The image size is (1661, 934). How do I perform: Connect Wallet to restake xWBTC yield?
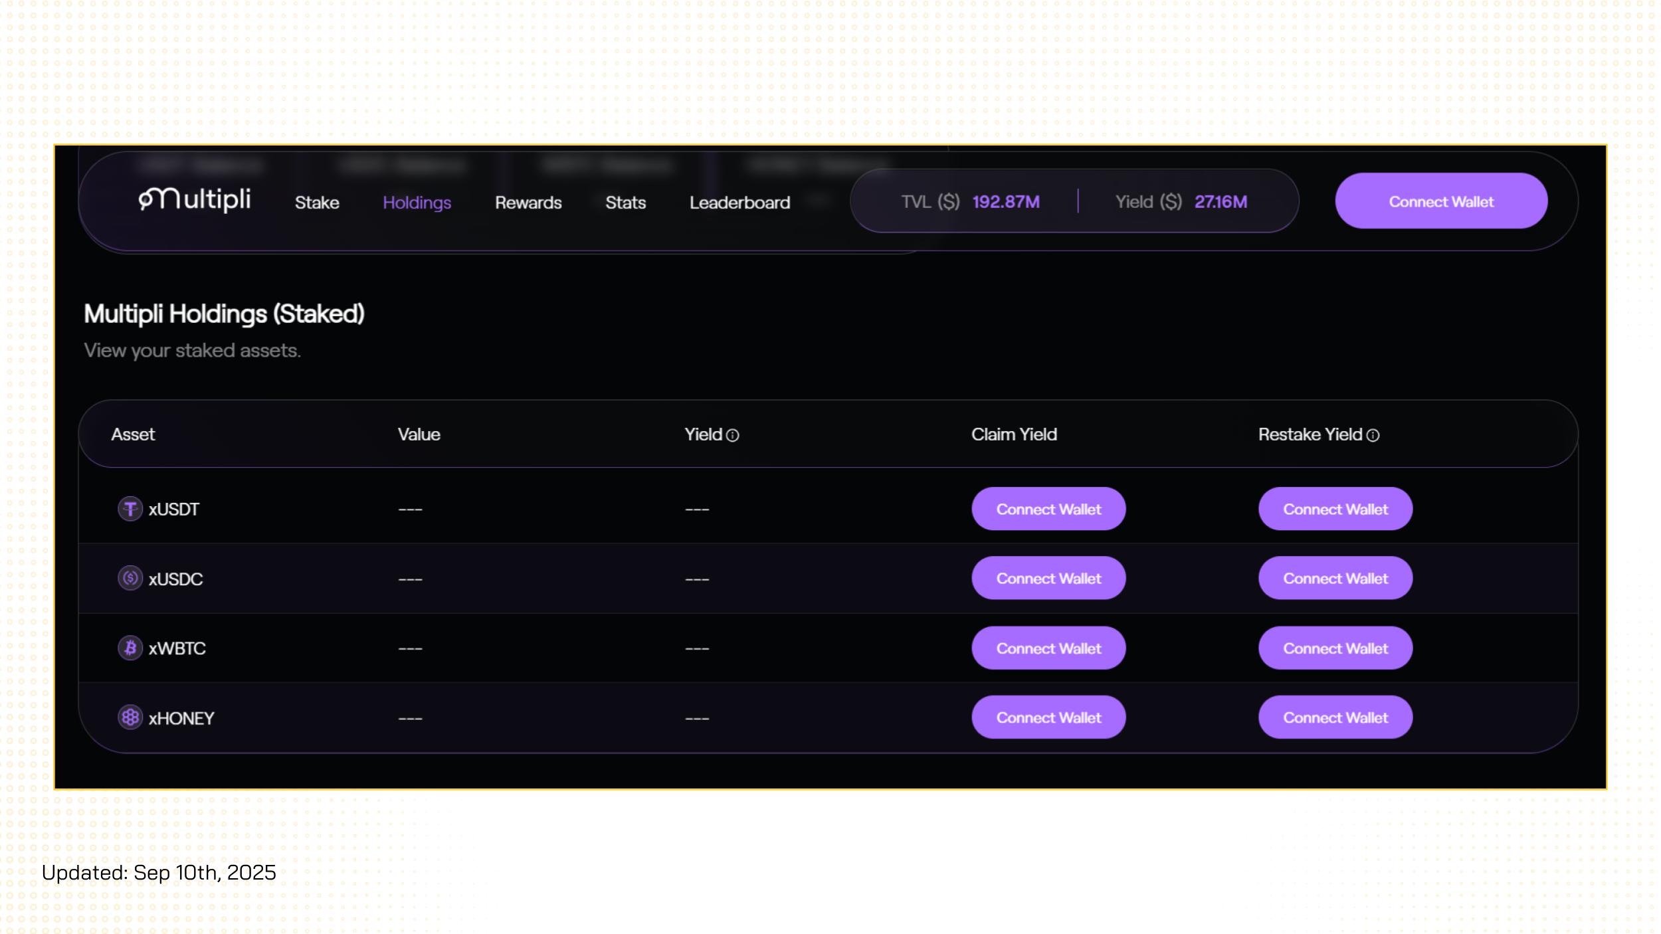pos(1335,648)
